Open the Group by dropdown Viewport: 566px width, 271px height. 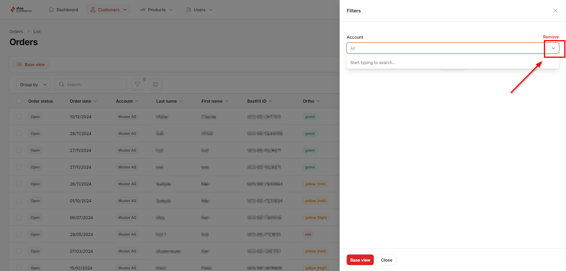click(x=33, y=84)
